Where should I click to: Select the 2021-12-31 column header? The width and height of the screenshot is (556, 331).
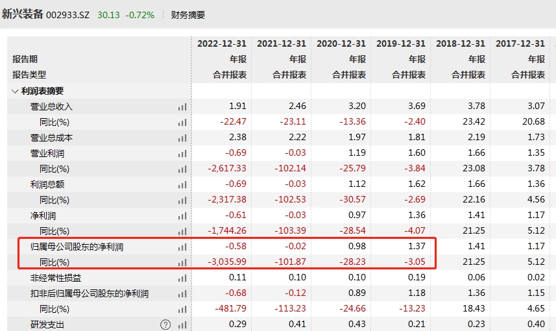281,43
